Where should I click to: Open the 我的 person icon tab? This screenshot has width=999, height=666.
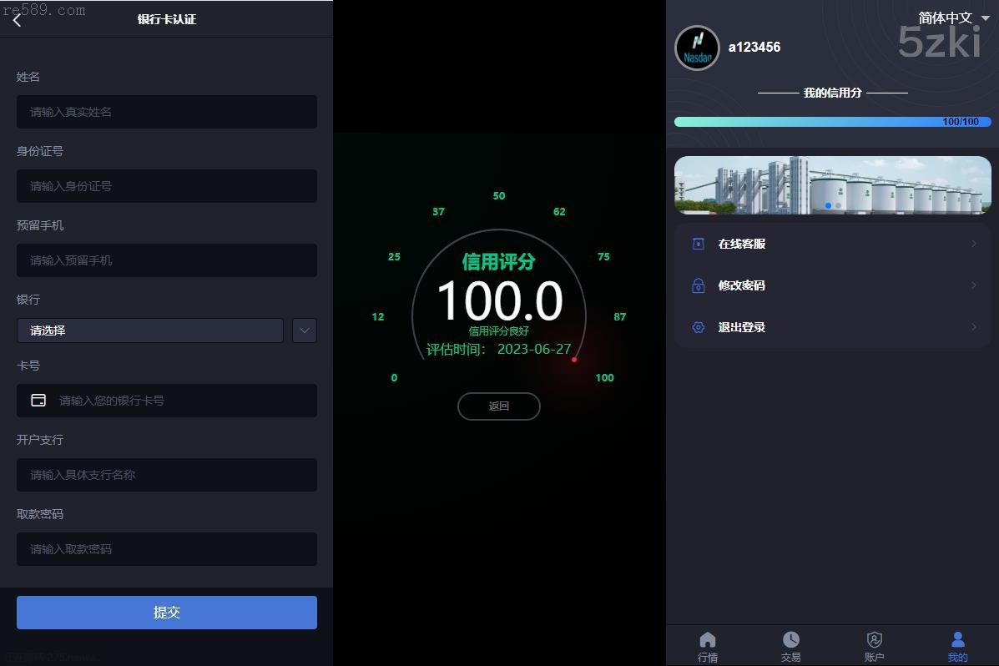click(x=957, y=645)
